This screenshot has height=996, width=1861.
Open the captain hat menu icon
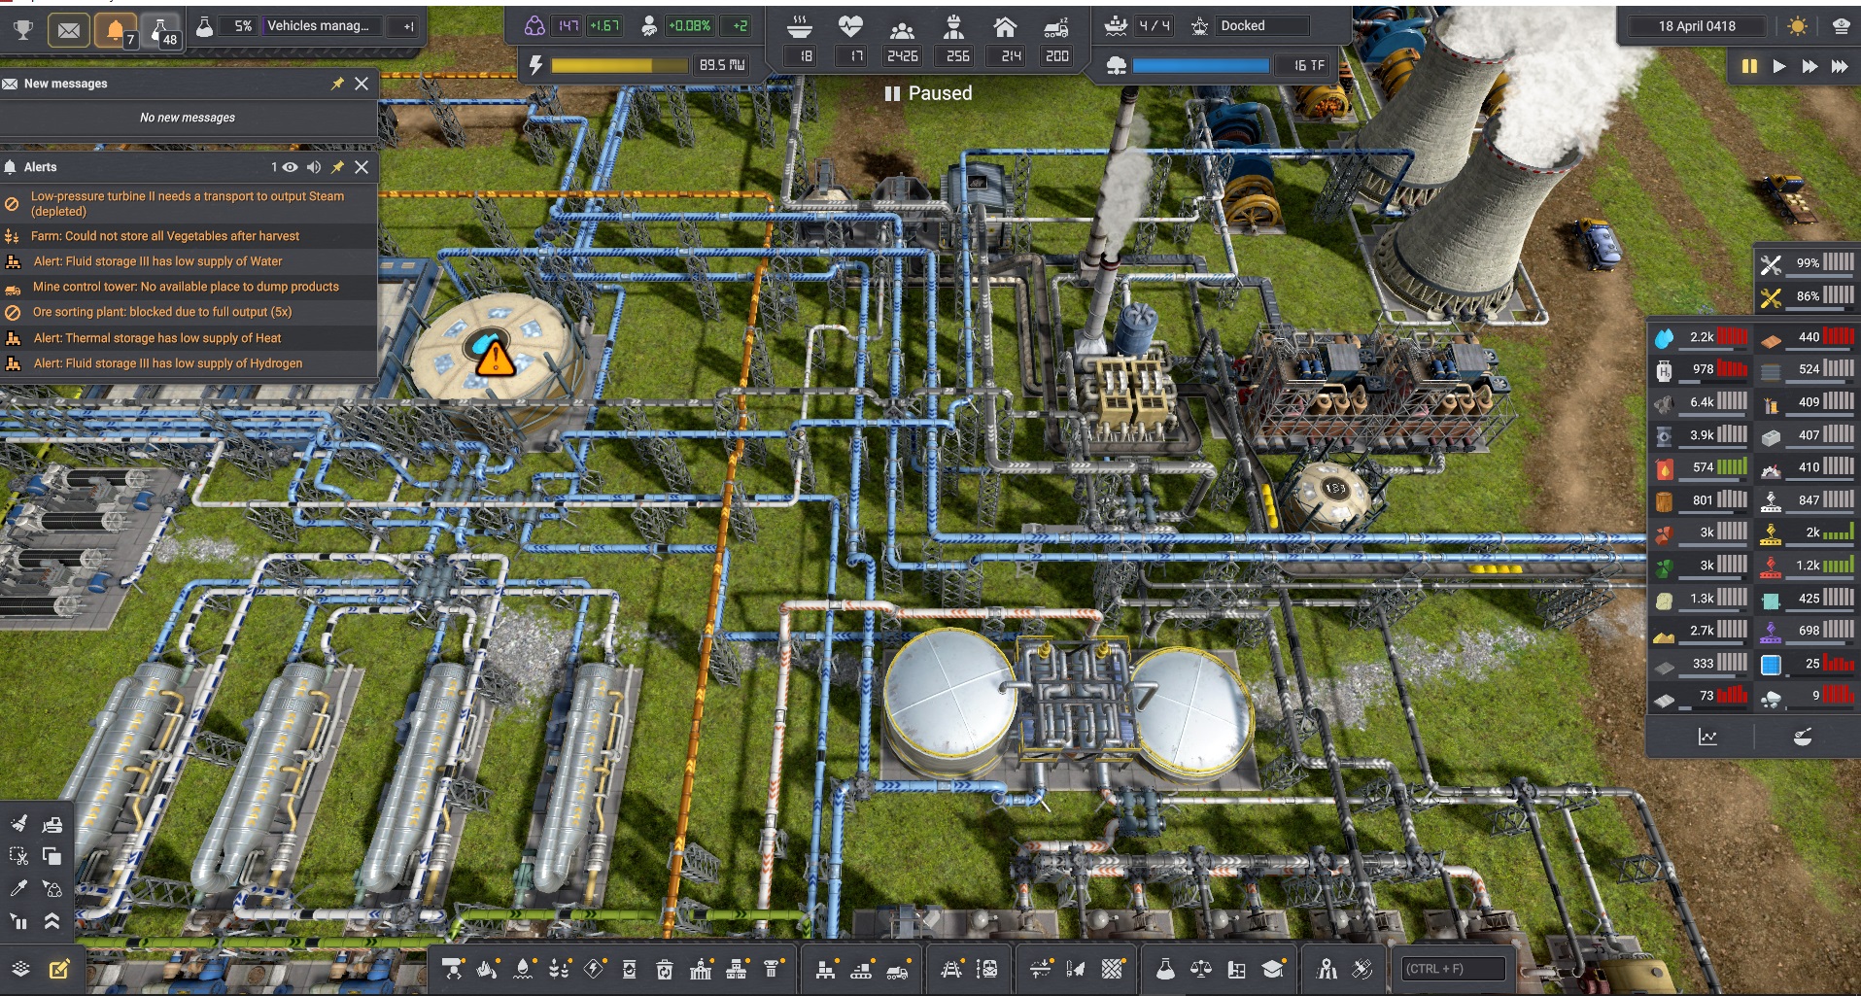[x=1841, y=26]
